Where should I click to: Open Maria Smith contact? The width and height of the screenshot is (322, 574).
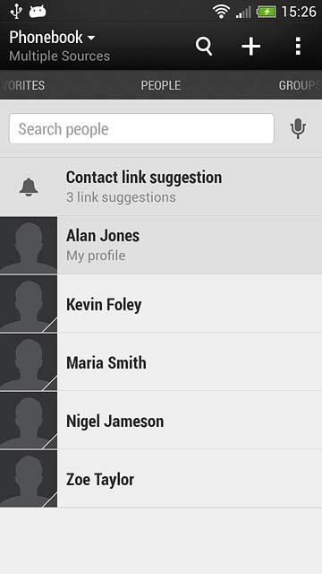point(161,362)
